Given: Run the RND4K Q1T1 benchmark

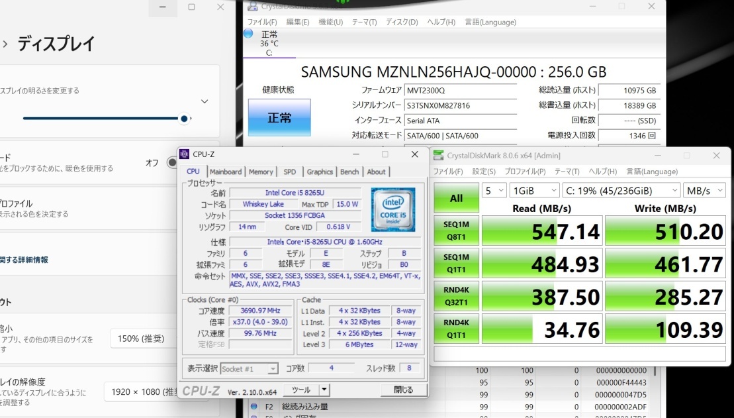Looking at the screenshot, I should tap(457, 329).
